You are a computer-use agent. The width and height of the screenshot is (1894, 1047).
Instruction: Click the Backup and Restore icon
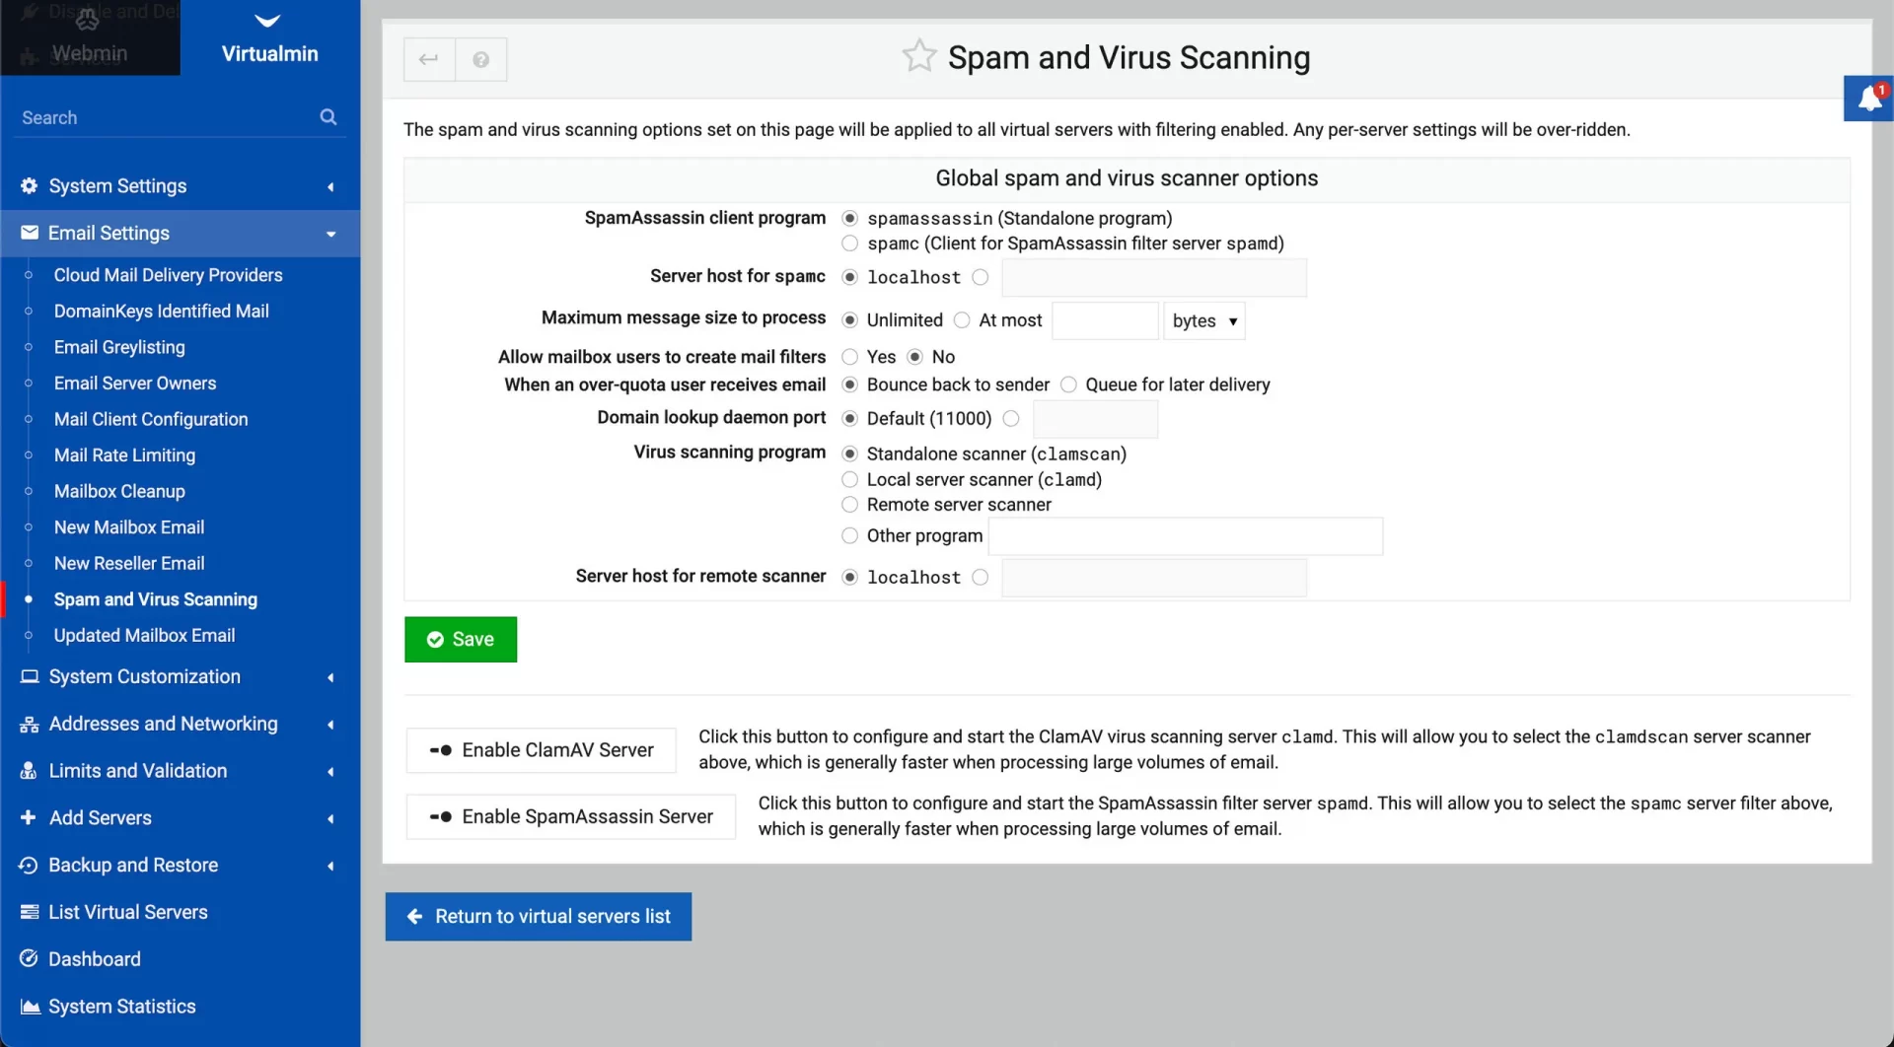tap(29, 865)
